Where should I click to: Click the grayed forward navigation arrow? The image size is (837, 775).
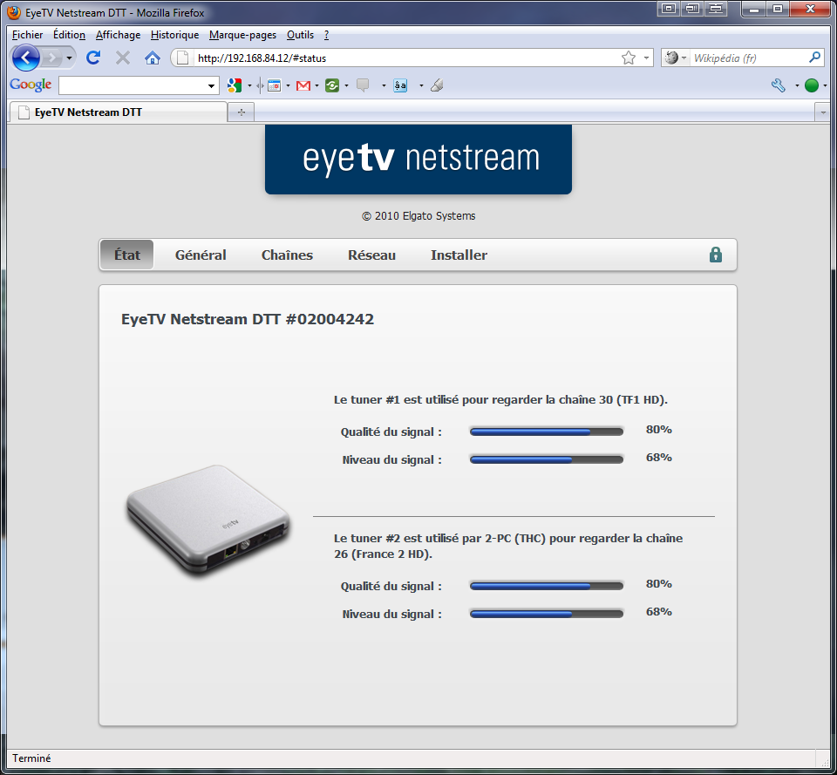coord(51,58)
